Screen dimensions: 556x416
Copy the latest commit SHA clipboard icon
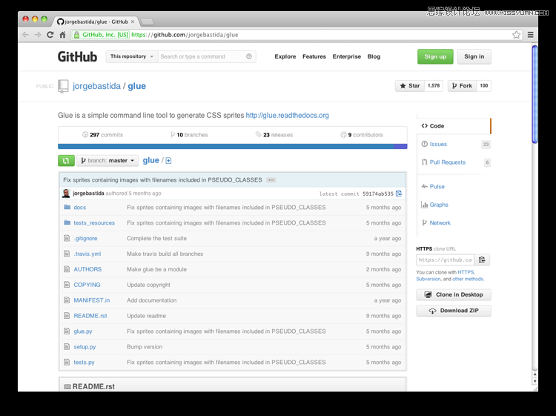pyautogui.click(x=399, y=194)
